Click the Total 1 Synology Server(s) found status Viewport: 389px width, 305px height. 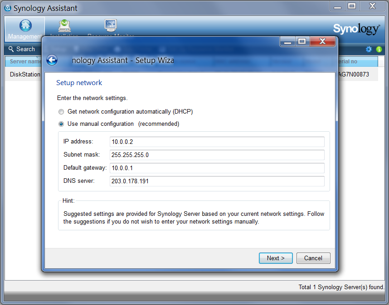[341, 287]
